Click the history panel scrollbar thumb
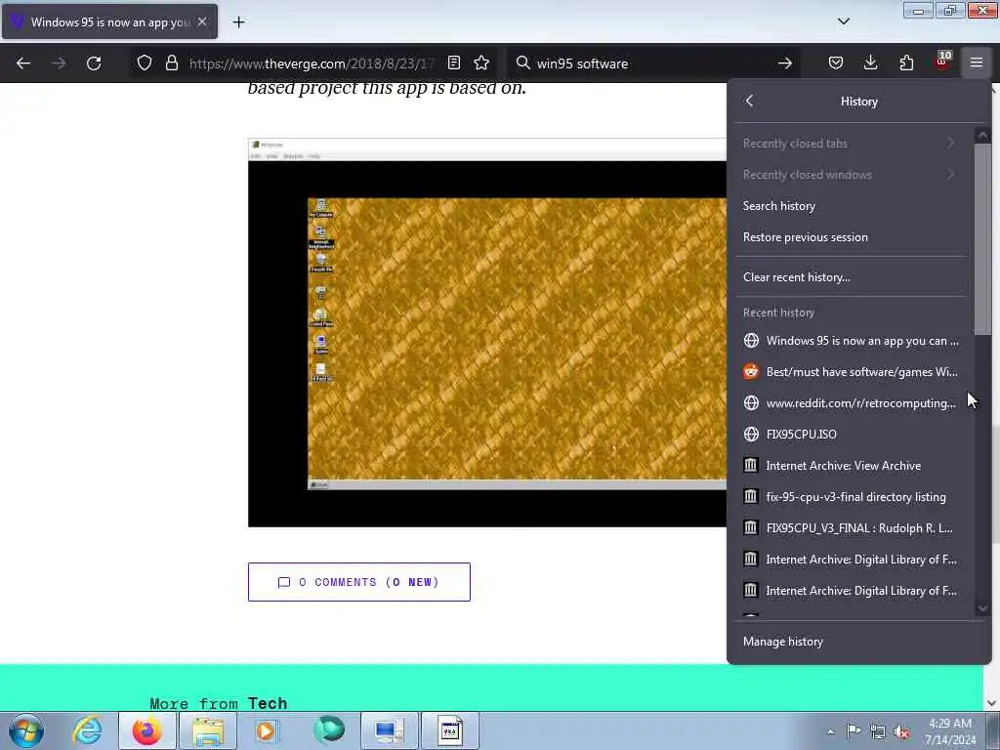The image size is (1000, 750). (982, 238)
